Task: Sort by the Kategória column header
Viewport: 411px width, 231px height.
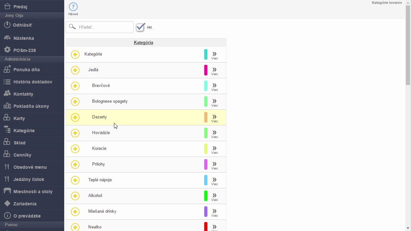Action: pos(143,42)
